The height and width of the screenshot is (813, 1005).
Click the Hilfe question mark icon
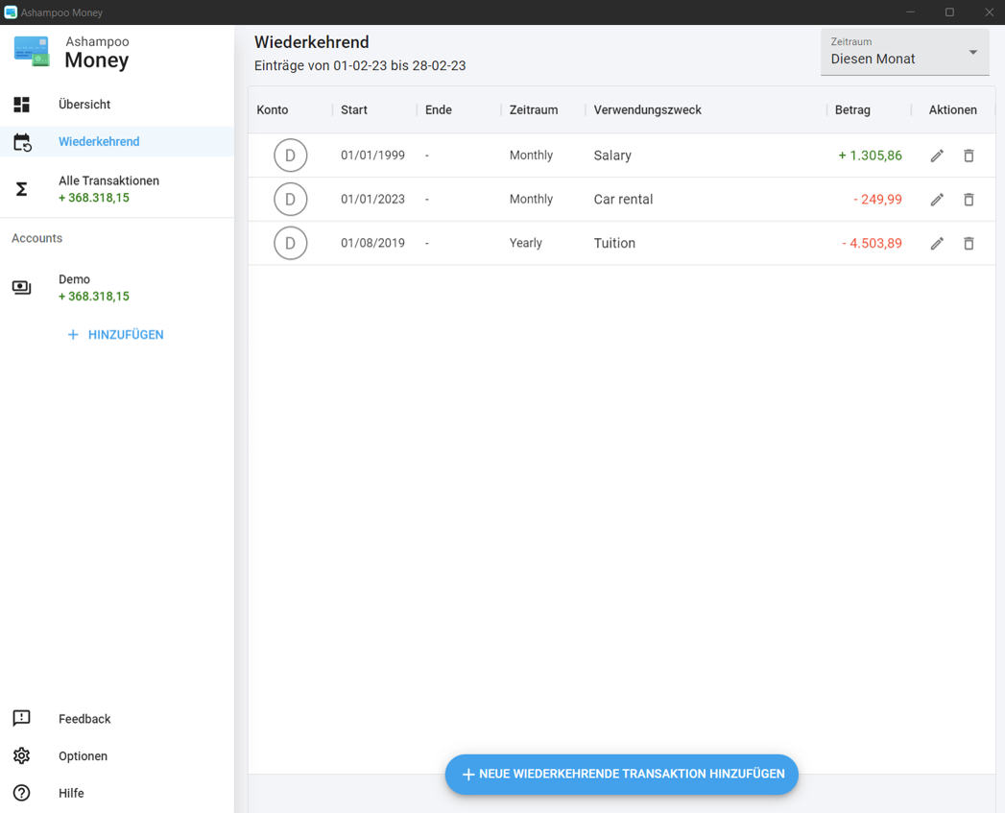point(22,793)
